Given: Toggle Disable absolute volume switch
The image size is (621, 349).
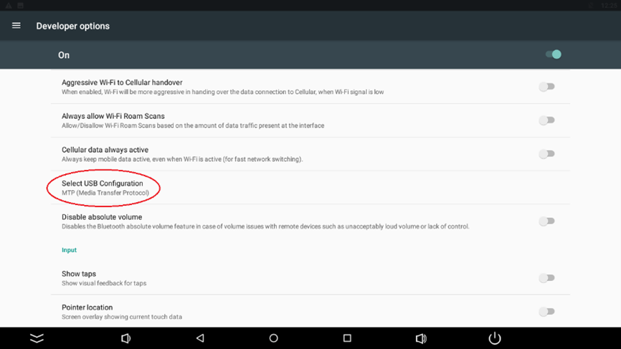Looking at the screenshot, I should pyautogui.click(x=546, y=221).
